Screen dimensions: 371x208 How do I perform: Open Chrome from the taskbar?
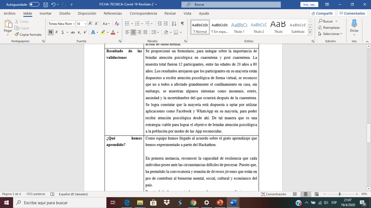(193, 202)
